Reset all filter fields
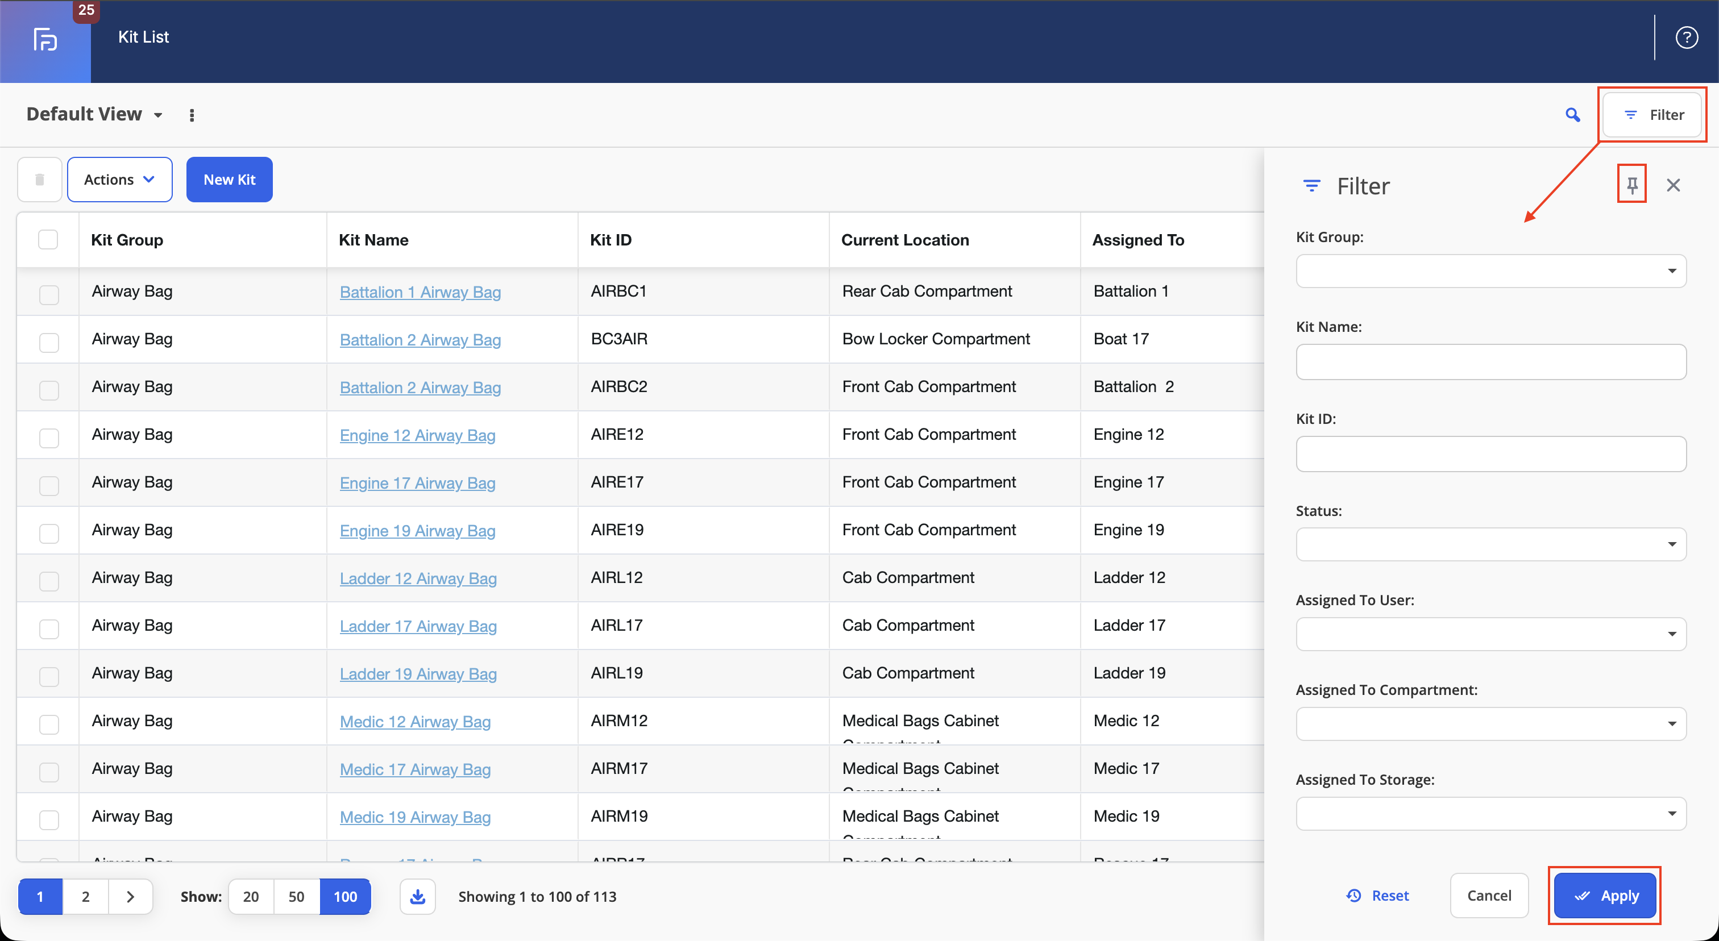Viewport: 1719px width, 941px height. (1377, 896)
